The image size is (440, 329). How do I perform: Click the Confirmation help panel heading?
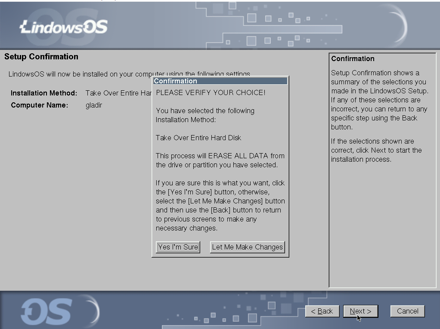tap(353, 58)
